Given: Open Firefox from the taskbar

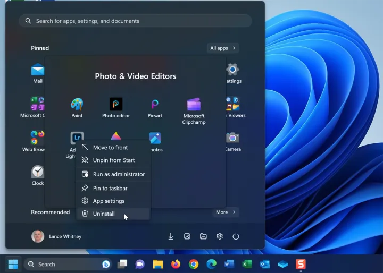Looking at the screenshot, I should [176, 264].
